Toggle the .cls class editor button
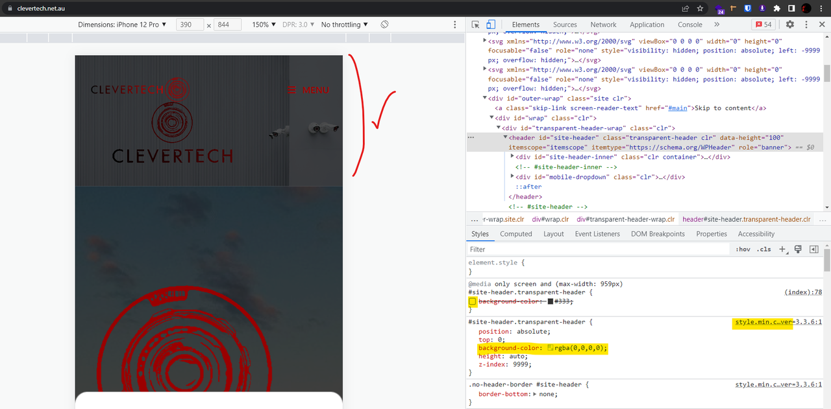The width and height of the screenshot is (831, 409). click(x=764, y=249)
